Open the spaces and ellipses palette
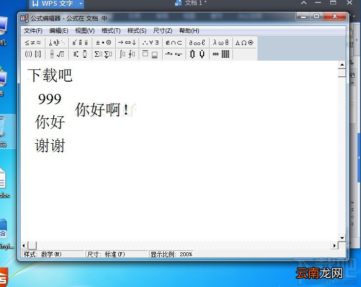Viewport: 361px width, 287px height. pos(57,43)
